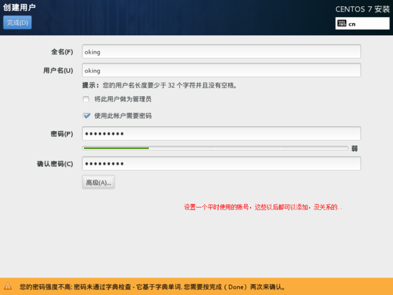Enable 将此用户做为管理员 administrator checkbox
This screenshot has height=295, width=393.
point(86,99)
